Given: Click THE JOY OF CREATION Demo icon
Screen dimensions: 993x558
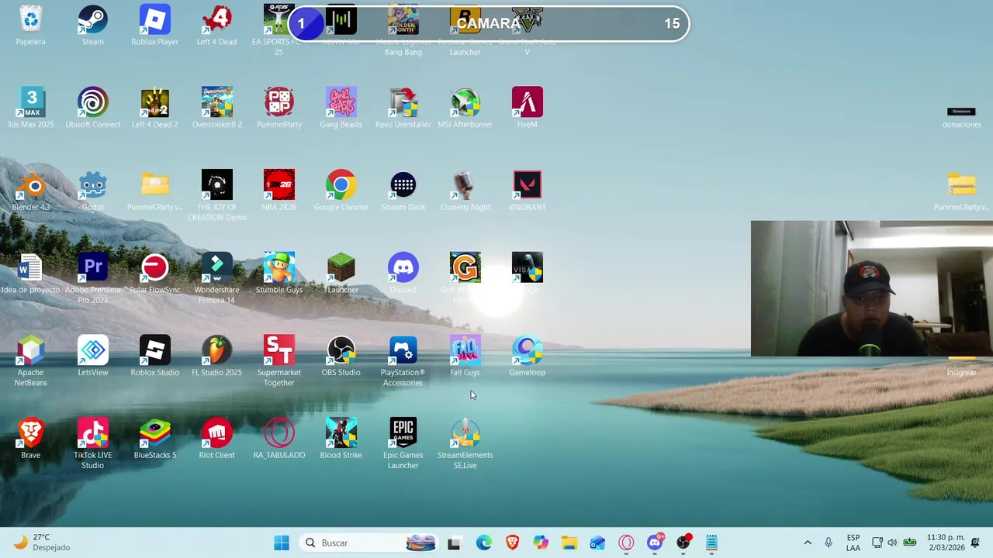Looking at the screenshot, I should click(x=217, y=195).
